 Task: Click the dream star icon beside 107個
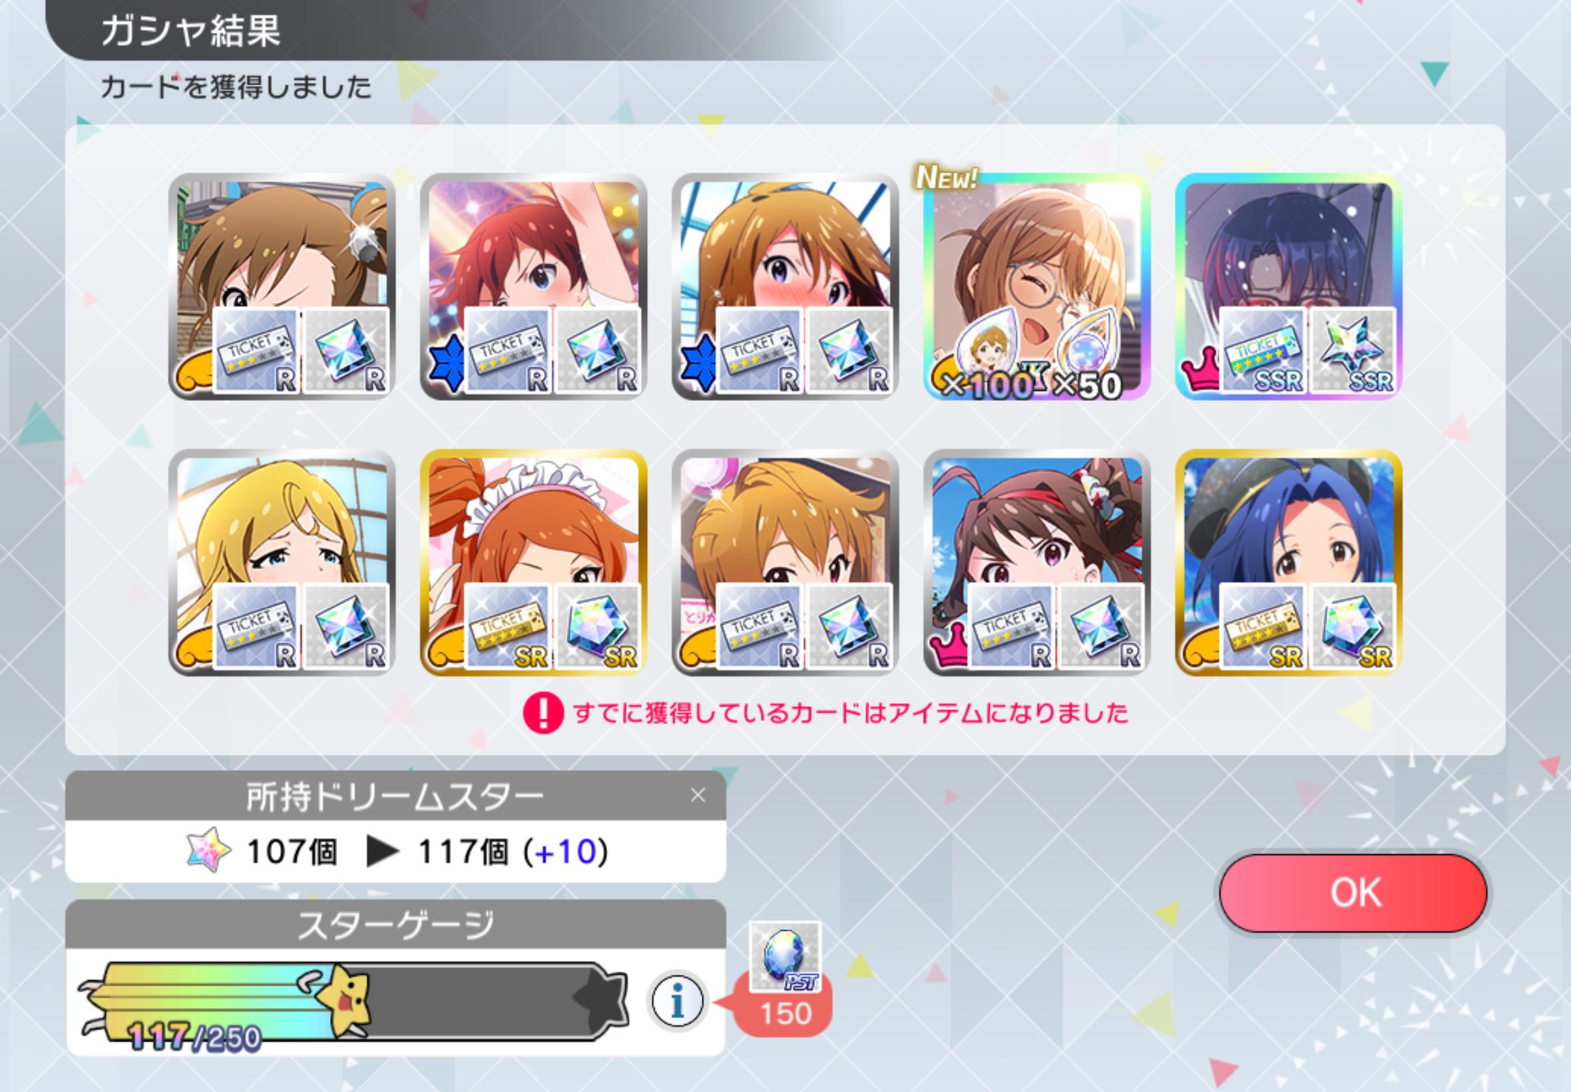point(208,850)
